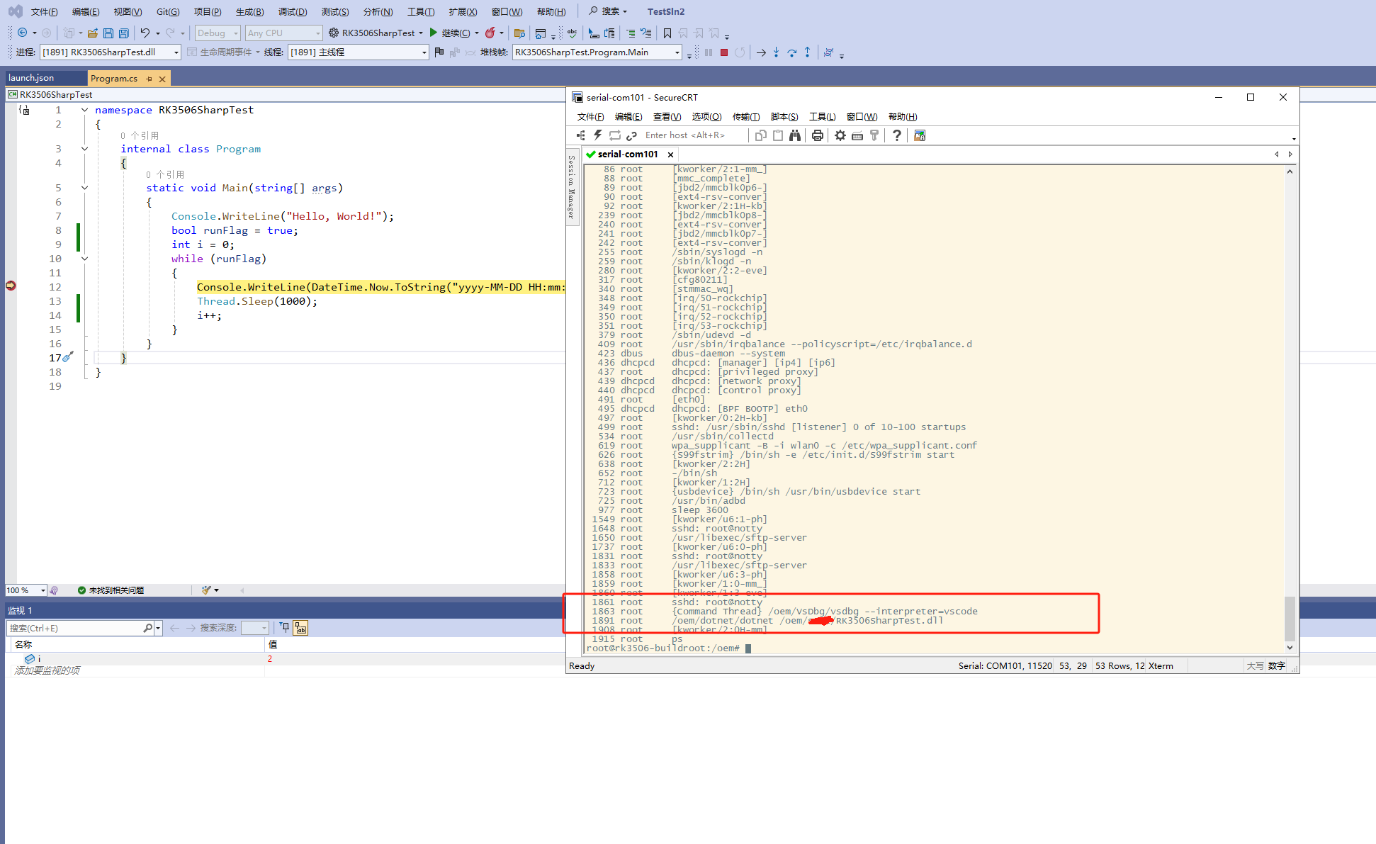
Task: Open the 调试(D) menu in Visual Studio
Action: (292, 11)
